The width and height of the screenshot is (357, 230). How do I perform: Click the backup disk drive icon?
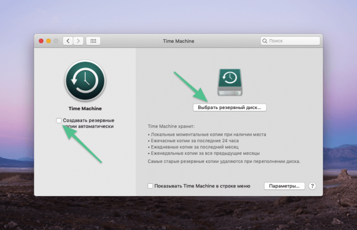coord(230,82)
